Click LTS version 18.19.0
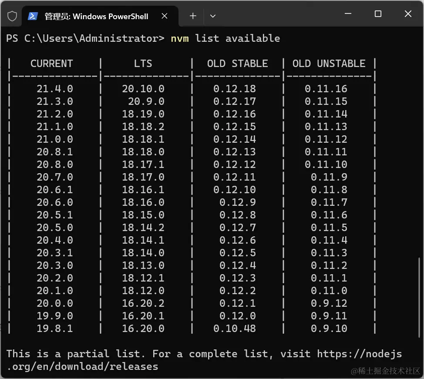Screen dimensions: 424x379 coord(143,114)
